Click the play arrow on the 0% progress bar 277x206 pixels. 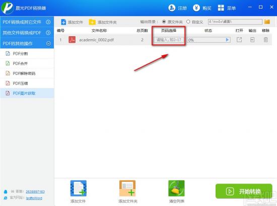(x=227, y=40)
